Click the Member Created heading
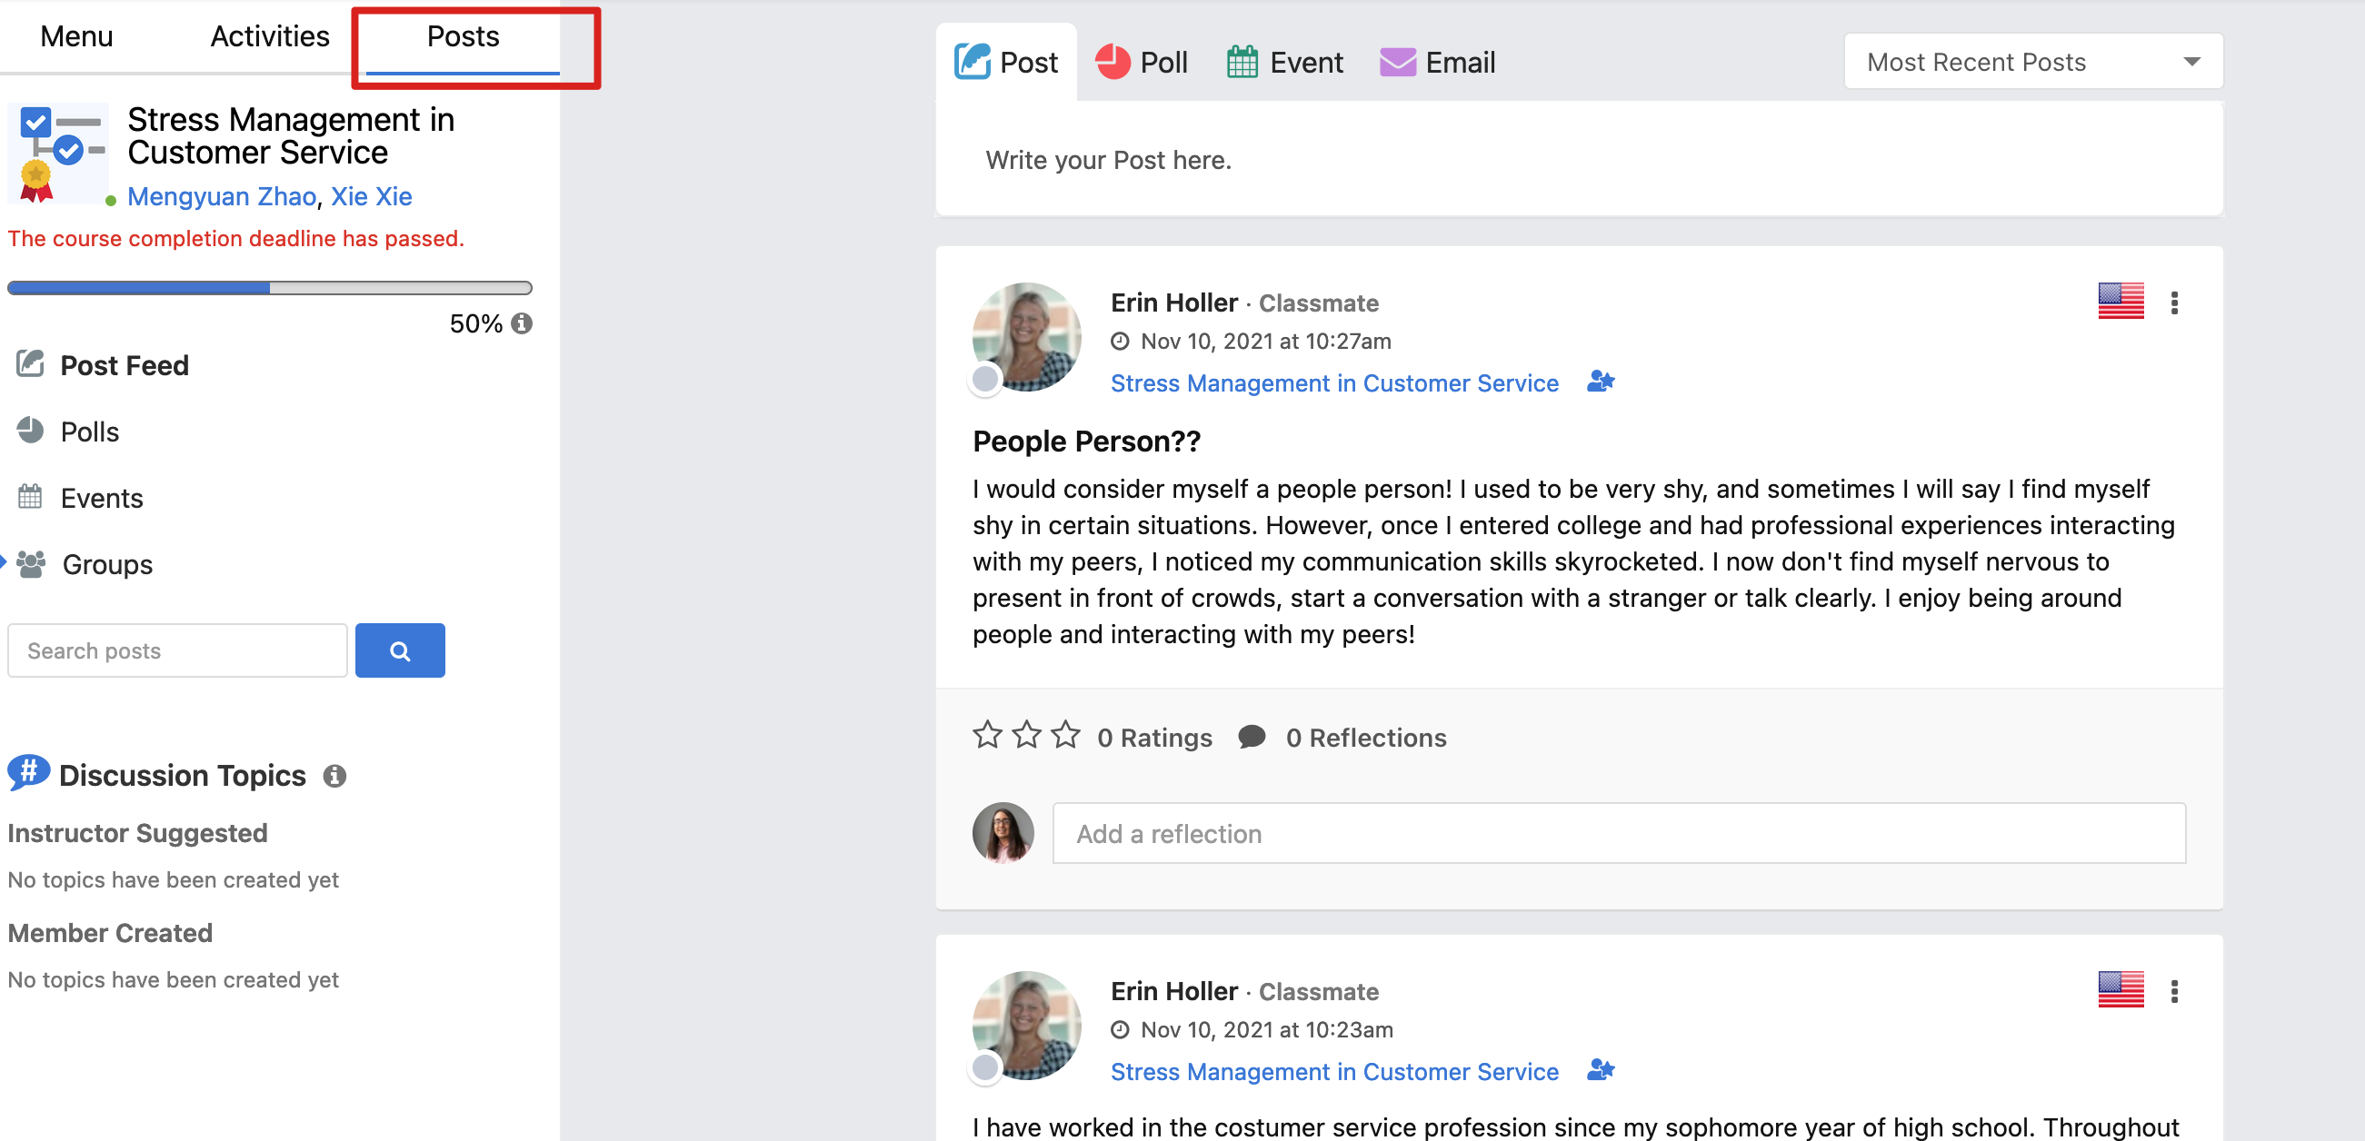This screenshot has height=1141, width=2365. pos(110,934)
